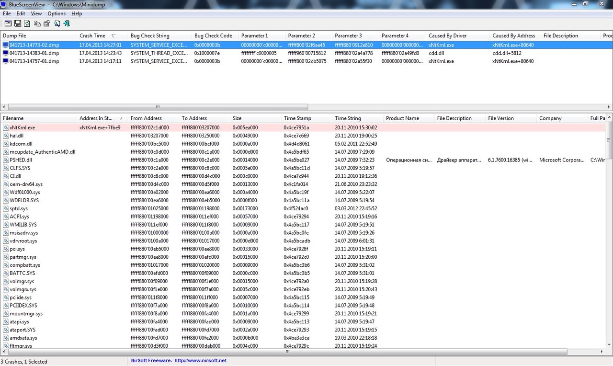Select the BATTC.SYS driver row

[303, 273]
